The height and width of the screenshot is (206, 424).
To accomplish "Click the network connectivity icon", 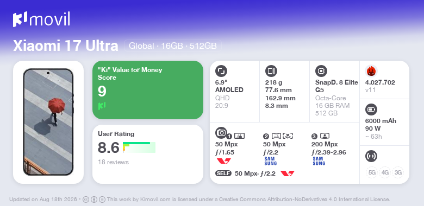I will coord(371,156).
